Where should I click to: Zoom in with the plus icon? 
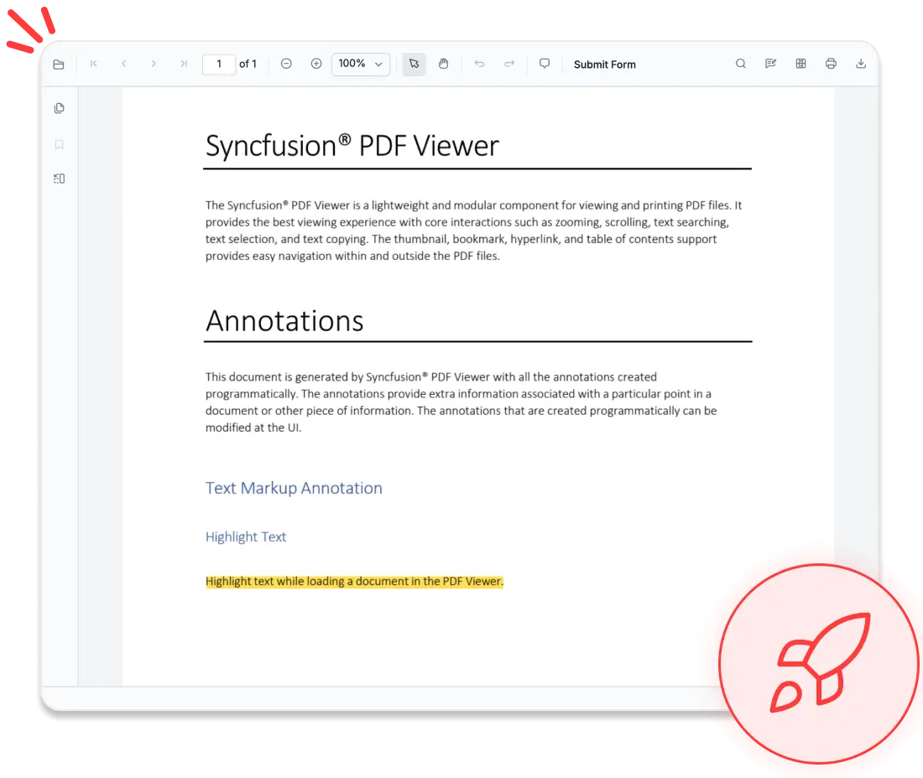(x=316, y=64)
